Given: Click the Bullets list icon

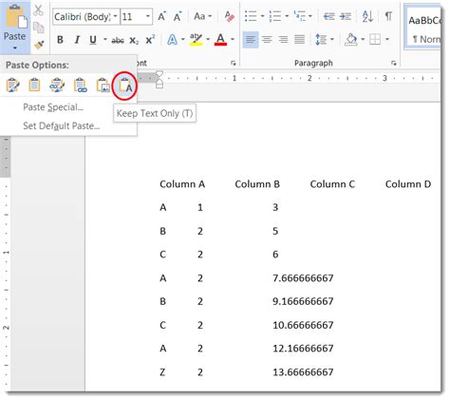Looking at the screenshot, I should (x=251, y=16).
